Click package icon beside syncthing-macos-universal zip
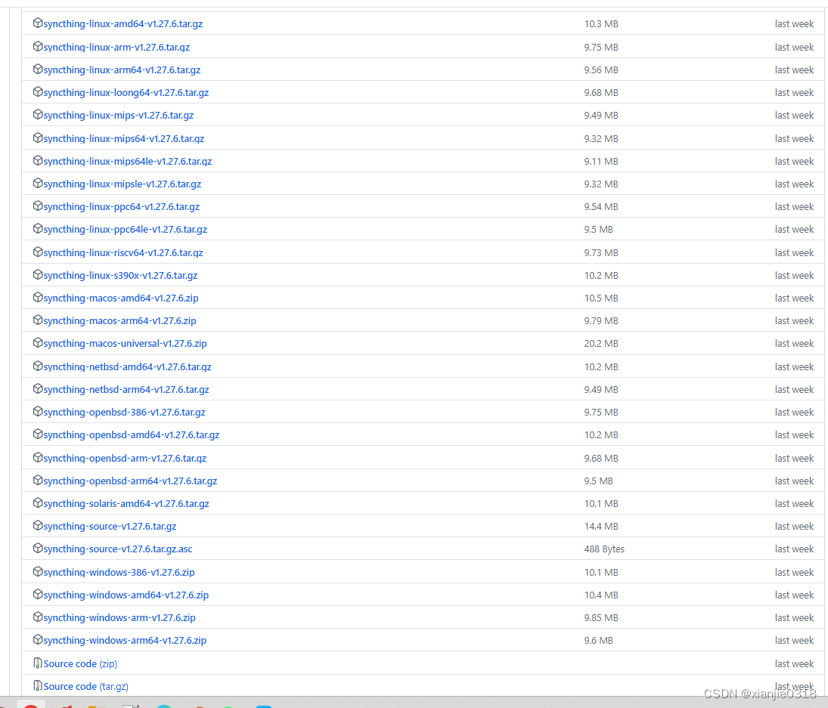The image size is (828, 708). pos(38,343)
